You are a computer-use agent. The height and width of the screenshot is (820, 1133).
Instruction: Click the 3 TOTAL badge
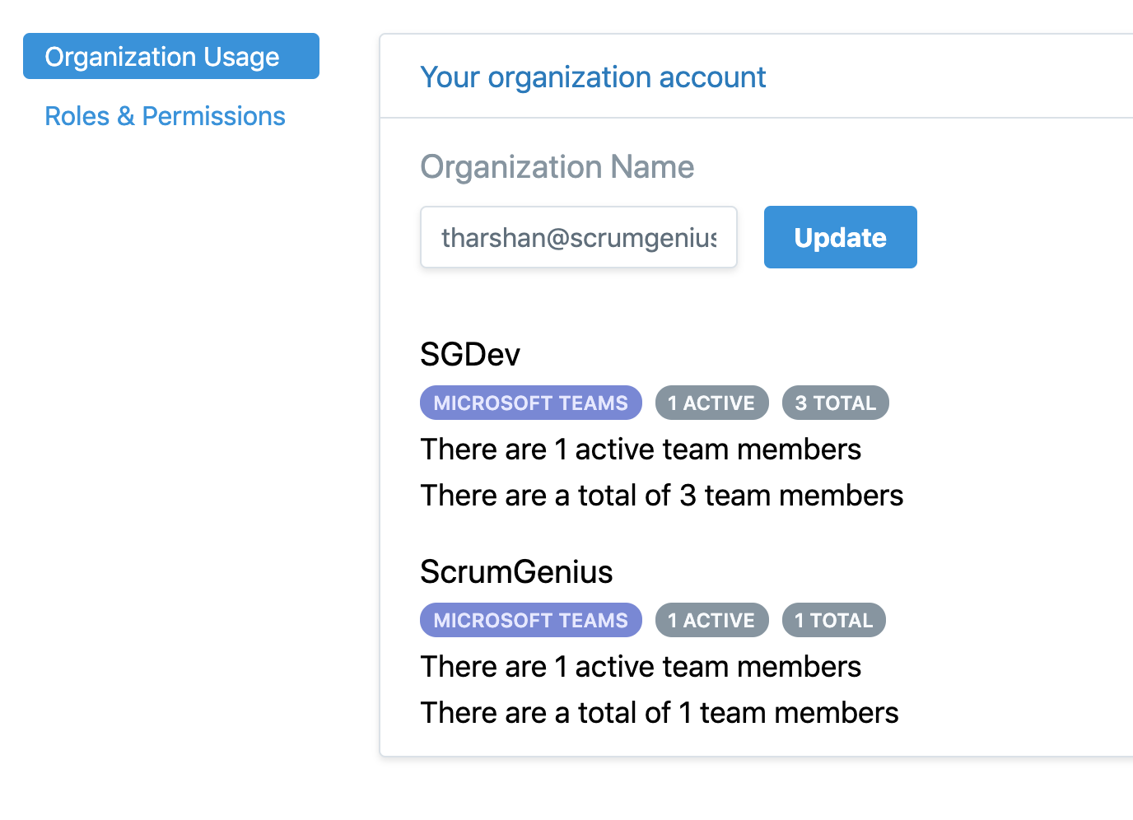pos(836,403)
